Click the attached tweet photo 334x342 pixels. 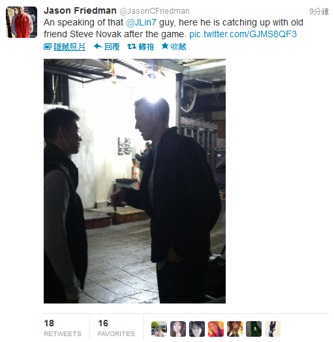point(134,181)
